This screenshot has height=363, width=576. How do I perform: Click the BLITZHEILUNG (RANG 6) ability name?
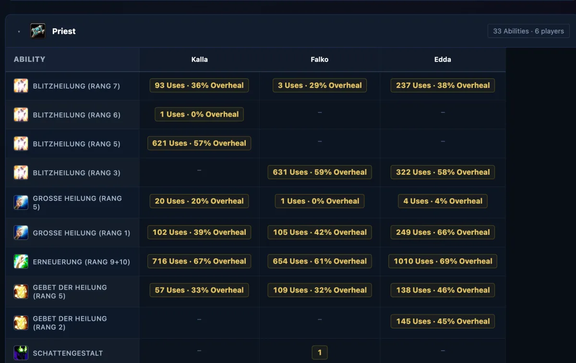click(76, 115)
